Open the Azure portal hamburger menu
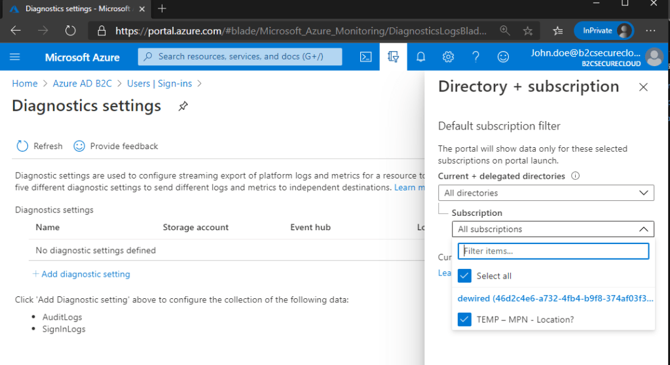Image resolution: width=670 pixels, height=365 pixels. [15, 57]
